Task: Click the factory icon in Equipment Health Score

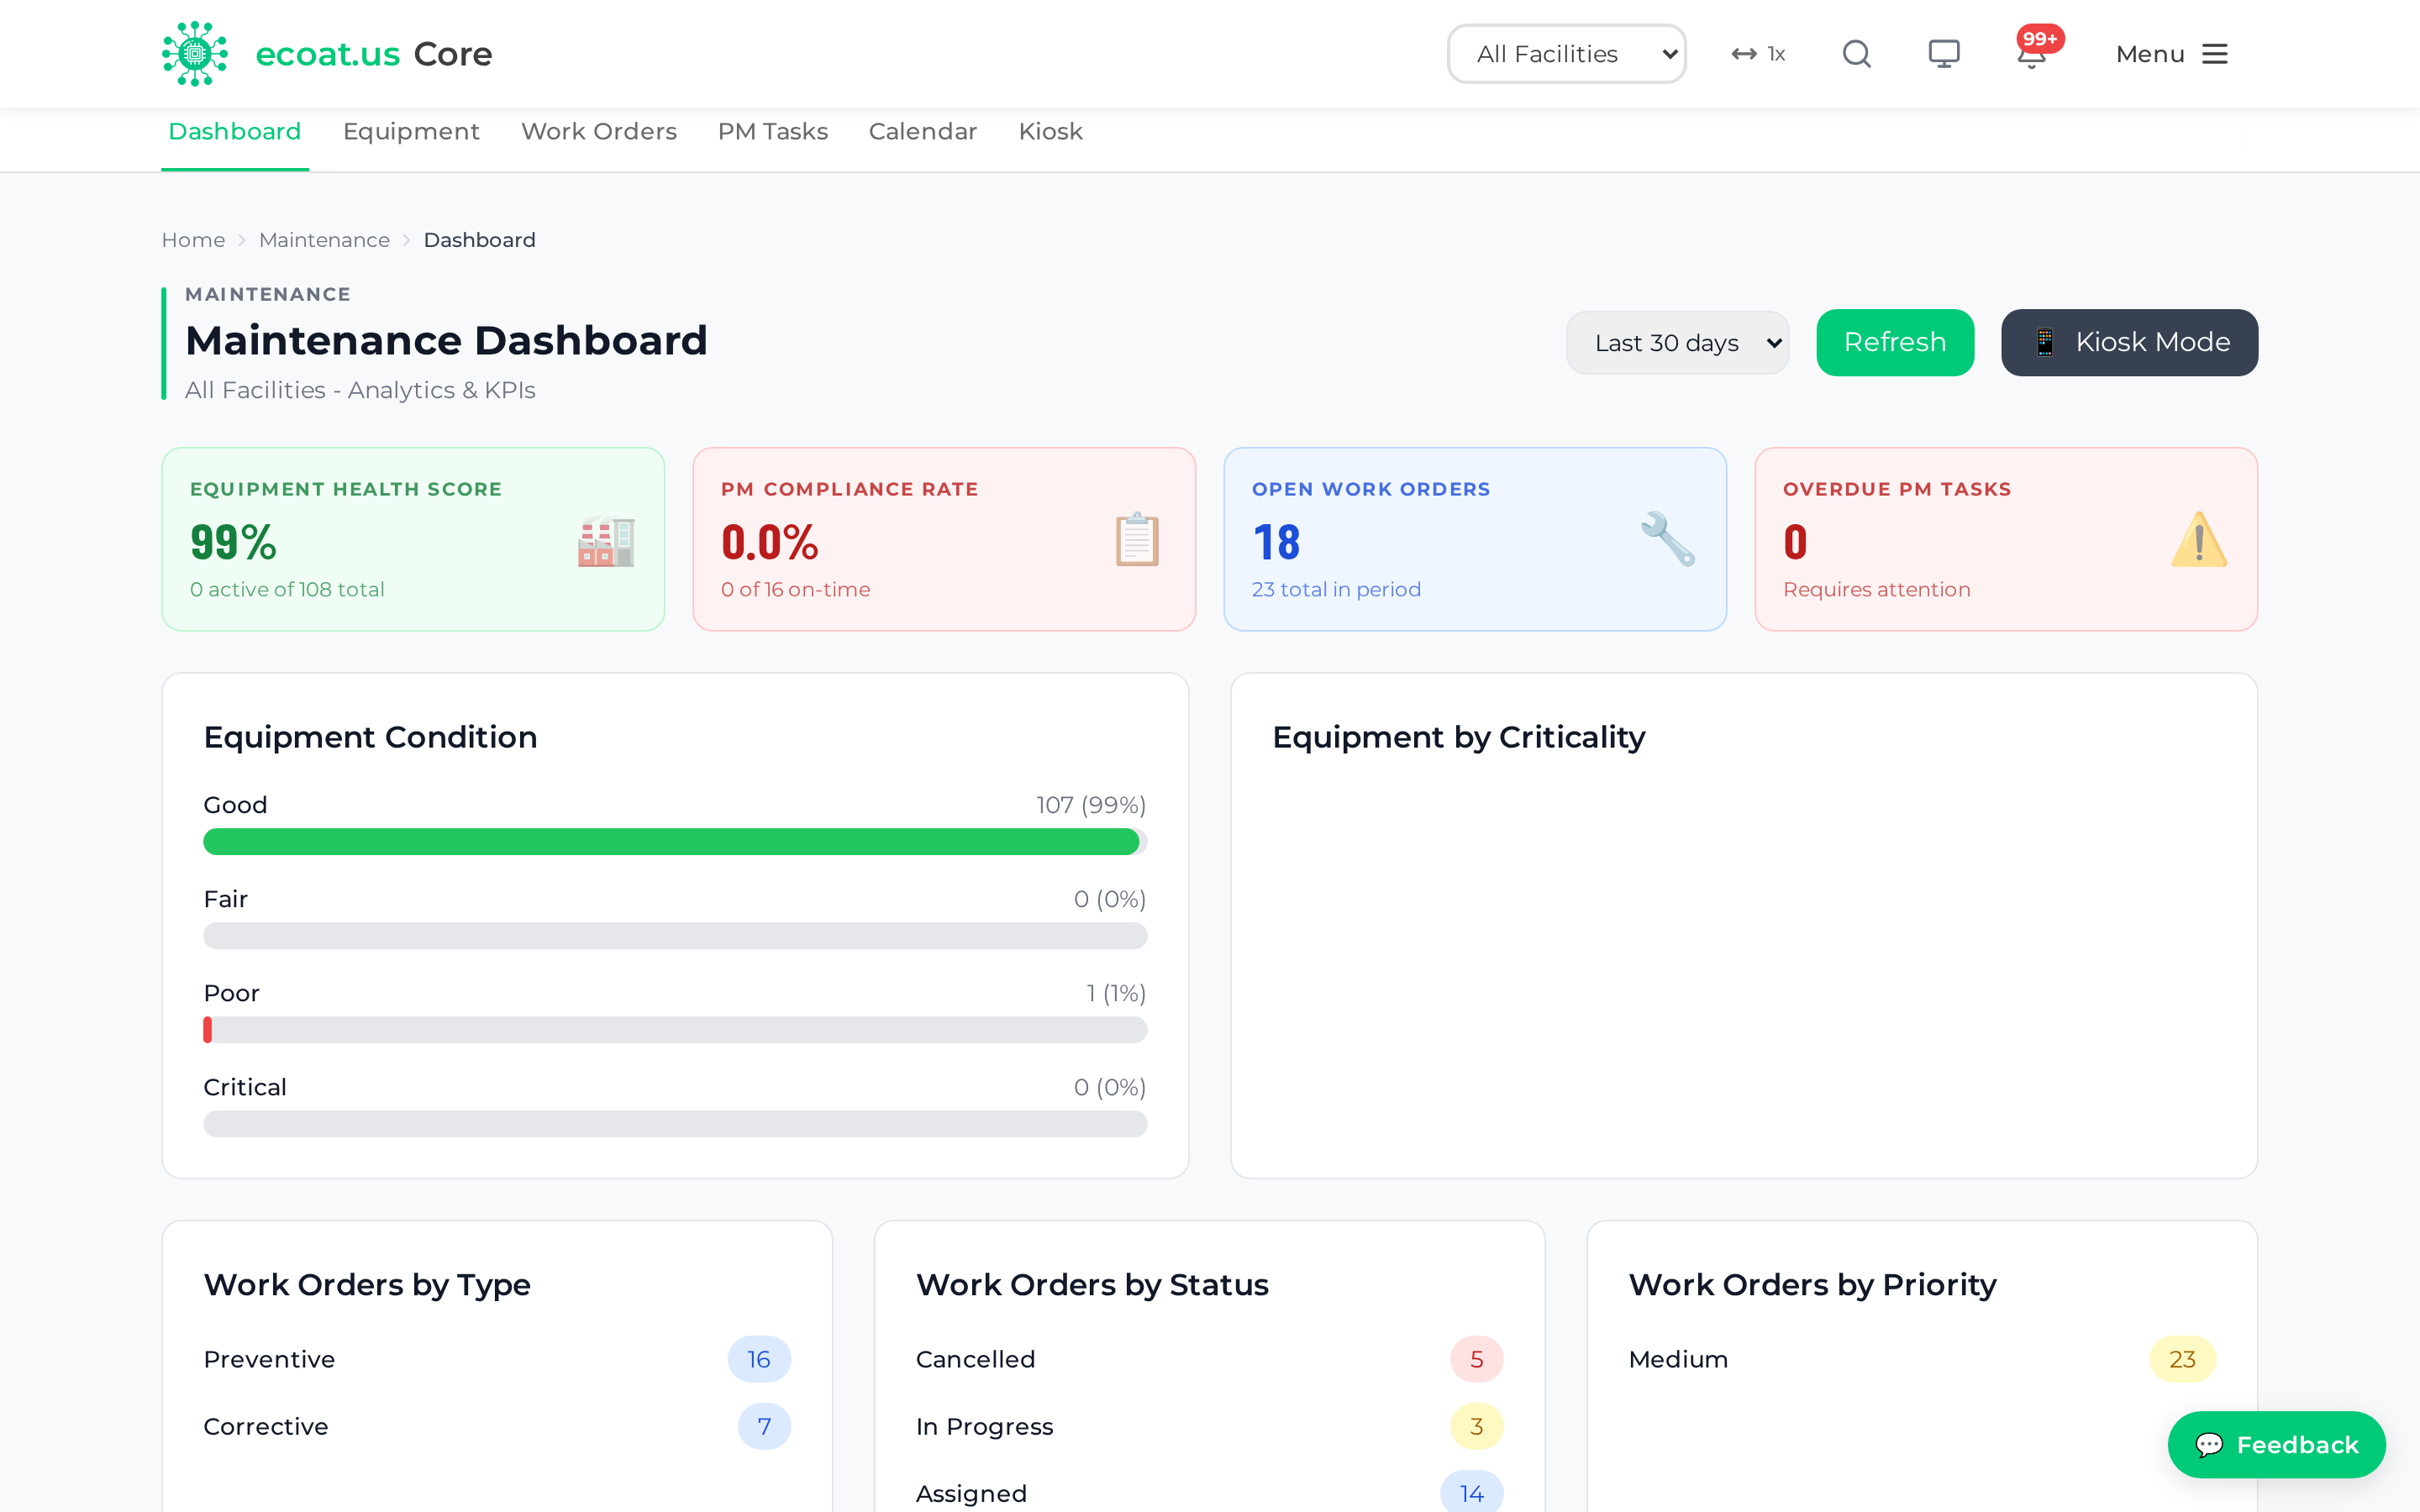Action: (x=606, y=541)
